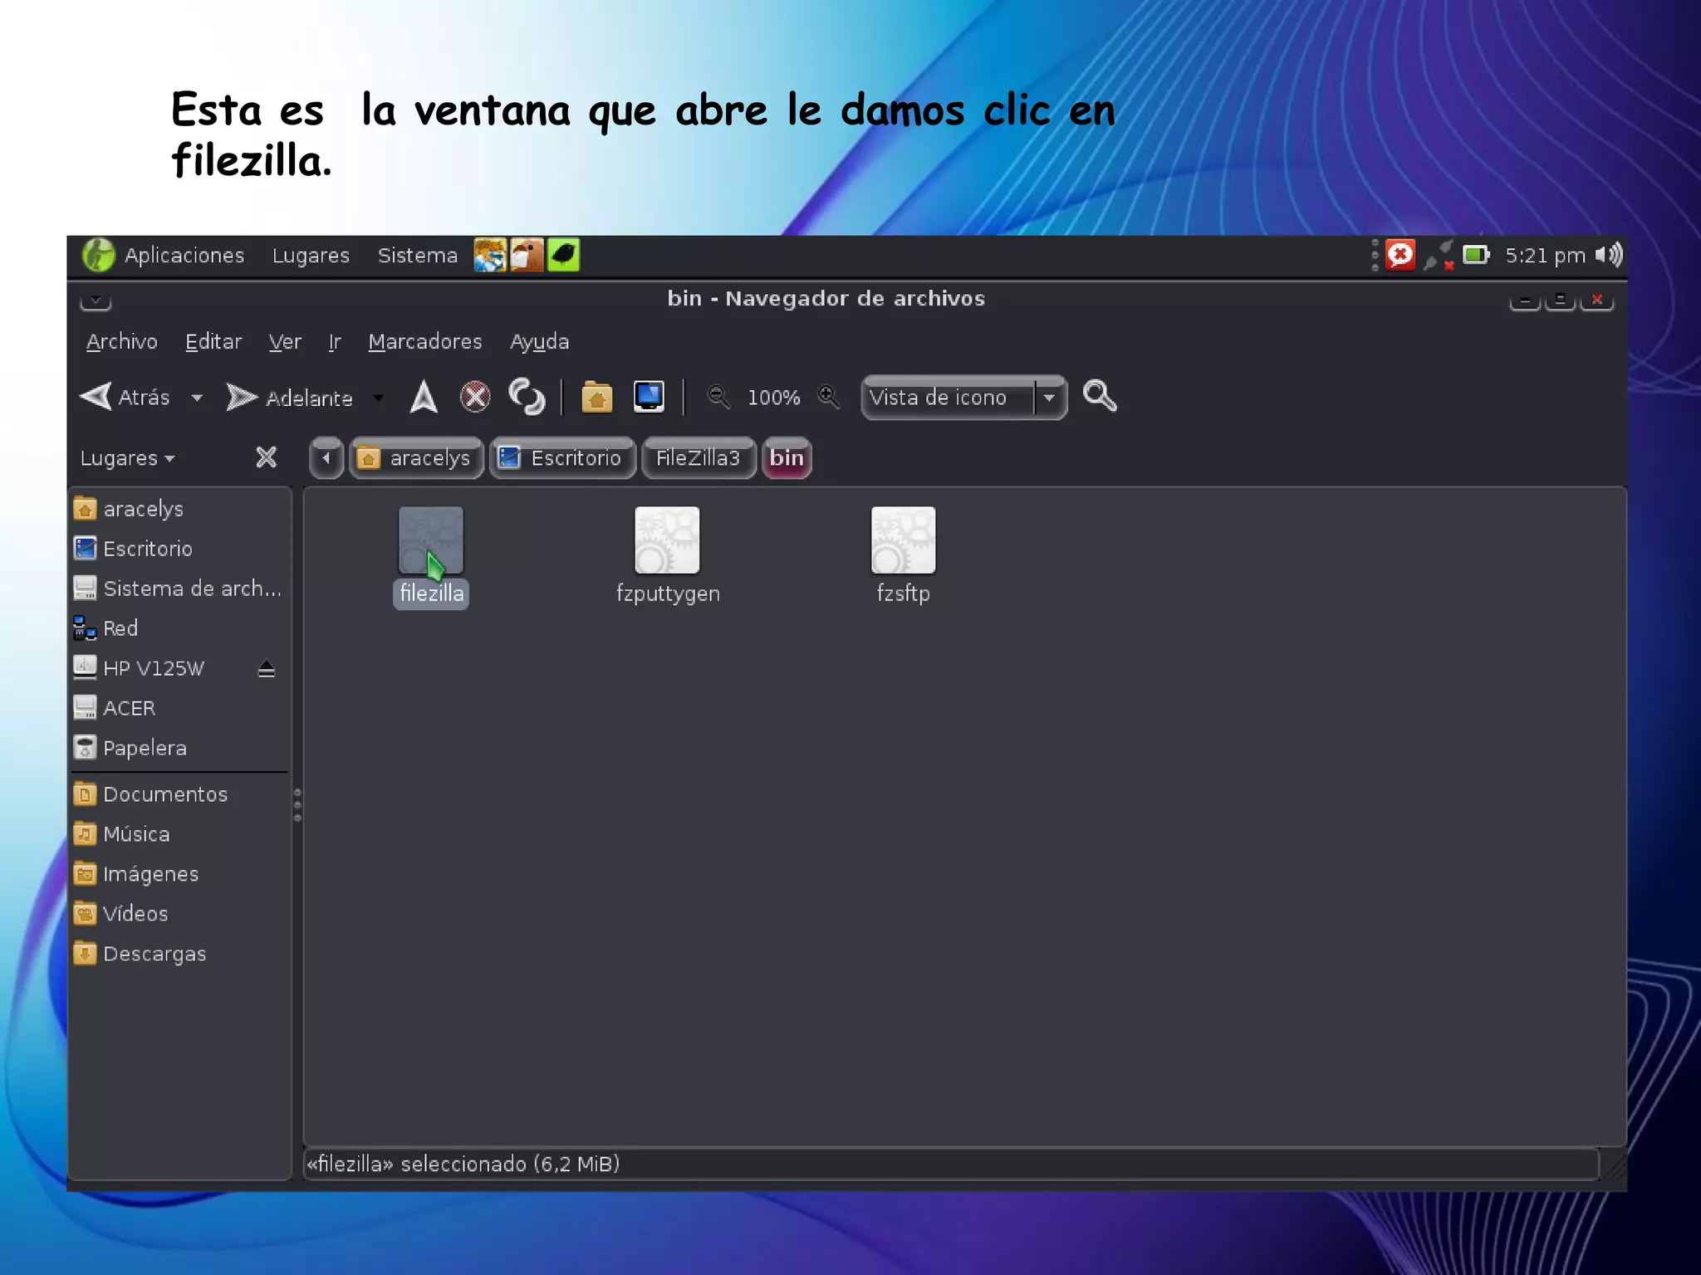This screenshot has height=1275, width=1701.
Task: Select the filezilla executable file
Action: point(431,557)
